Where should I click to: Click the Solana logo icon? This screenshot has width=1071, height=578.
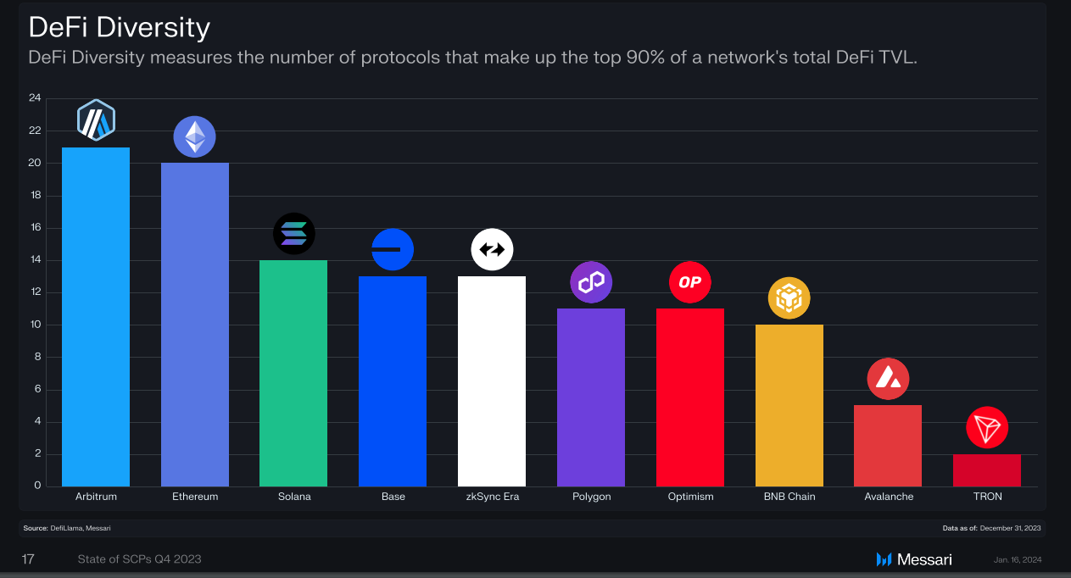[x=293, y=233]
